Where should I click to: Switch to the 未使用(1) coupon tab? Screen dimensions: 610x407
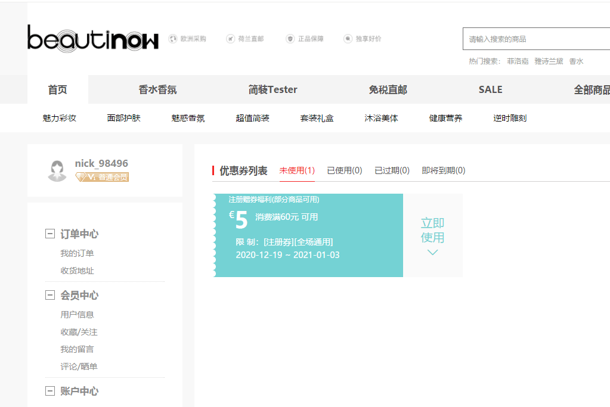(297, 170)
